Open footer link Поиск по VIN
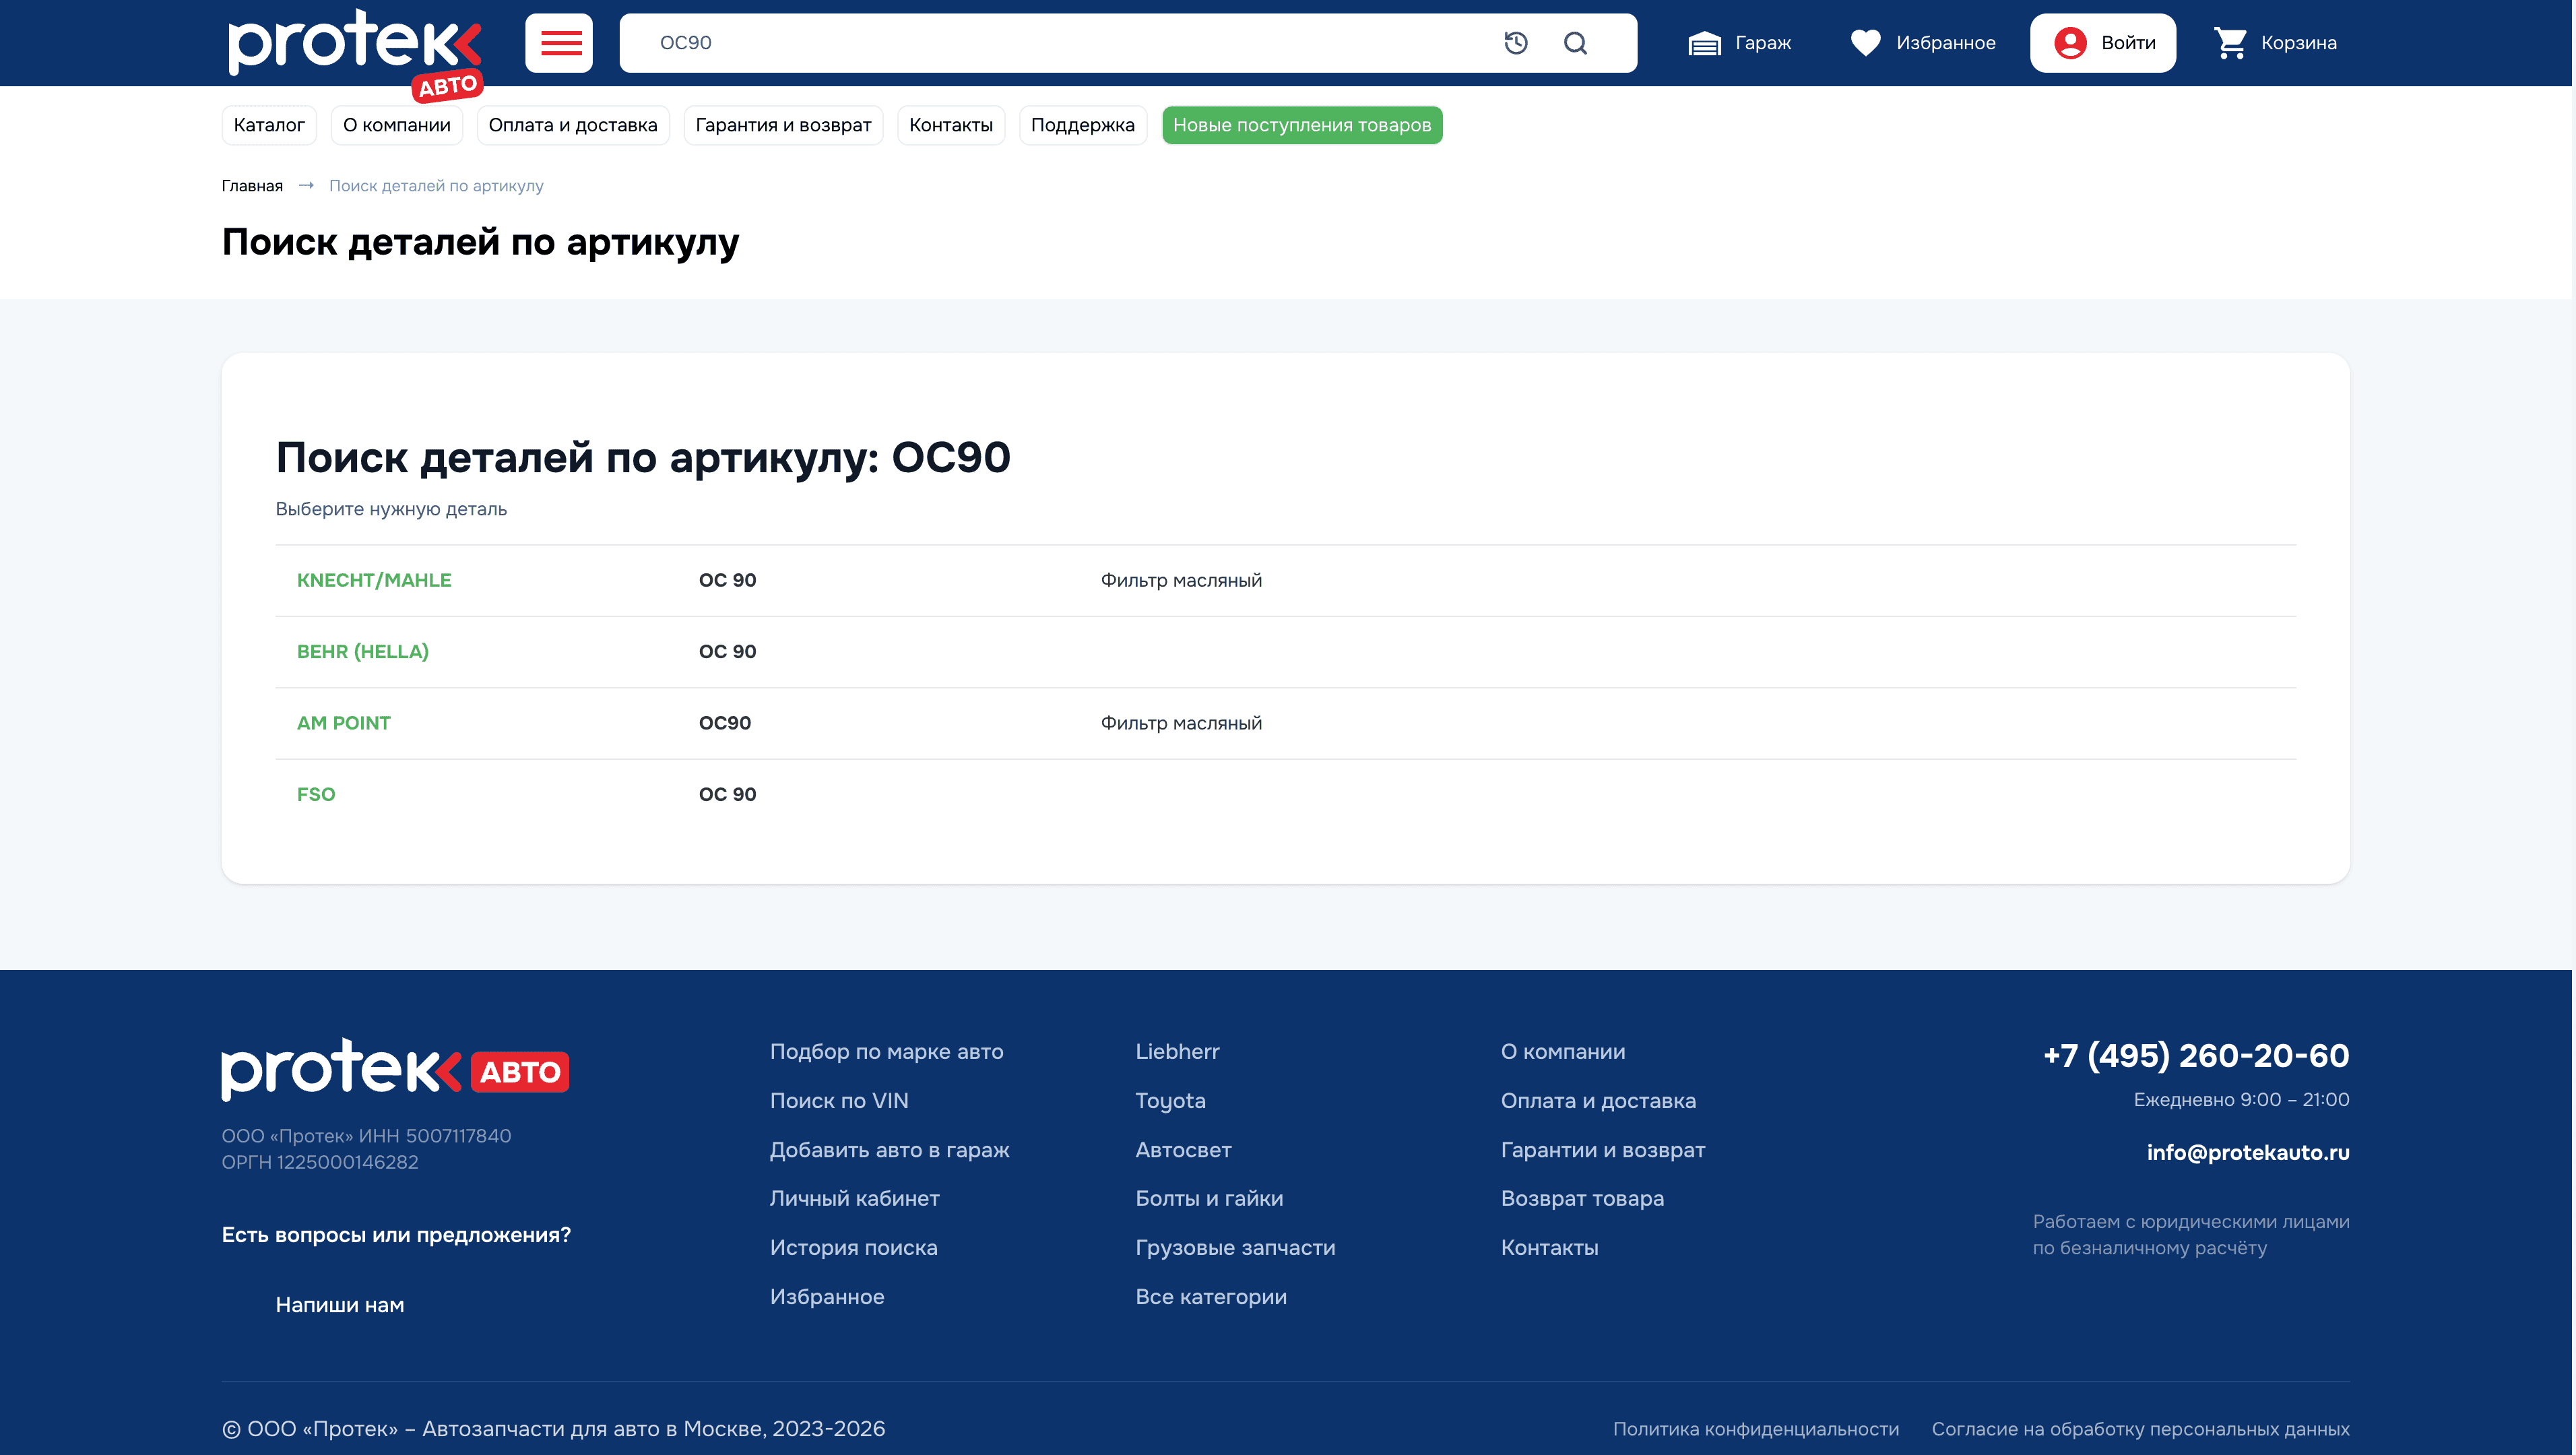The width and height of the screenshot is (2576, 1455). [x=839, y=1100]
